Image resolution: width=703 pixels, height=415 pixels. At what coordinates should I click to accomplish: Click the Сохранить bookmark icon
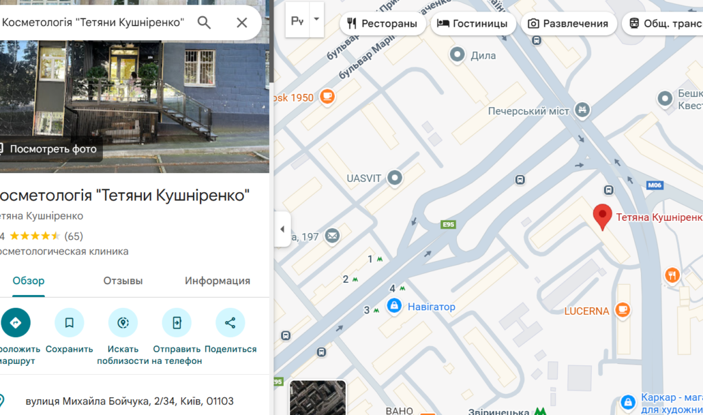click(x=69, y=322)
